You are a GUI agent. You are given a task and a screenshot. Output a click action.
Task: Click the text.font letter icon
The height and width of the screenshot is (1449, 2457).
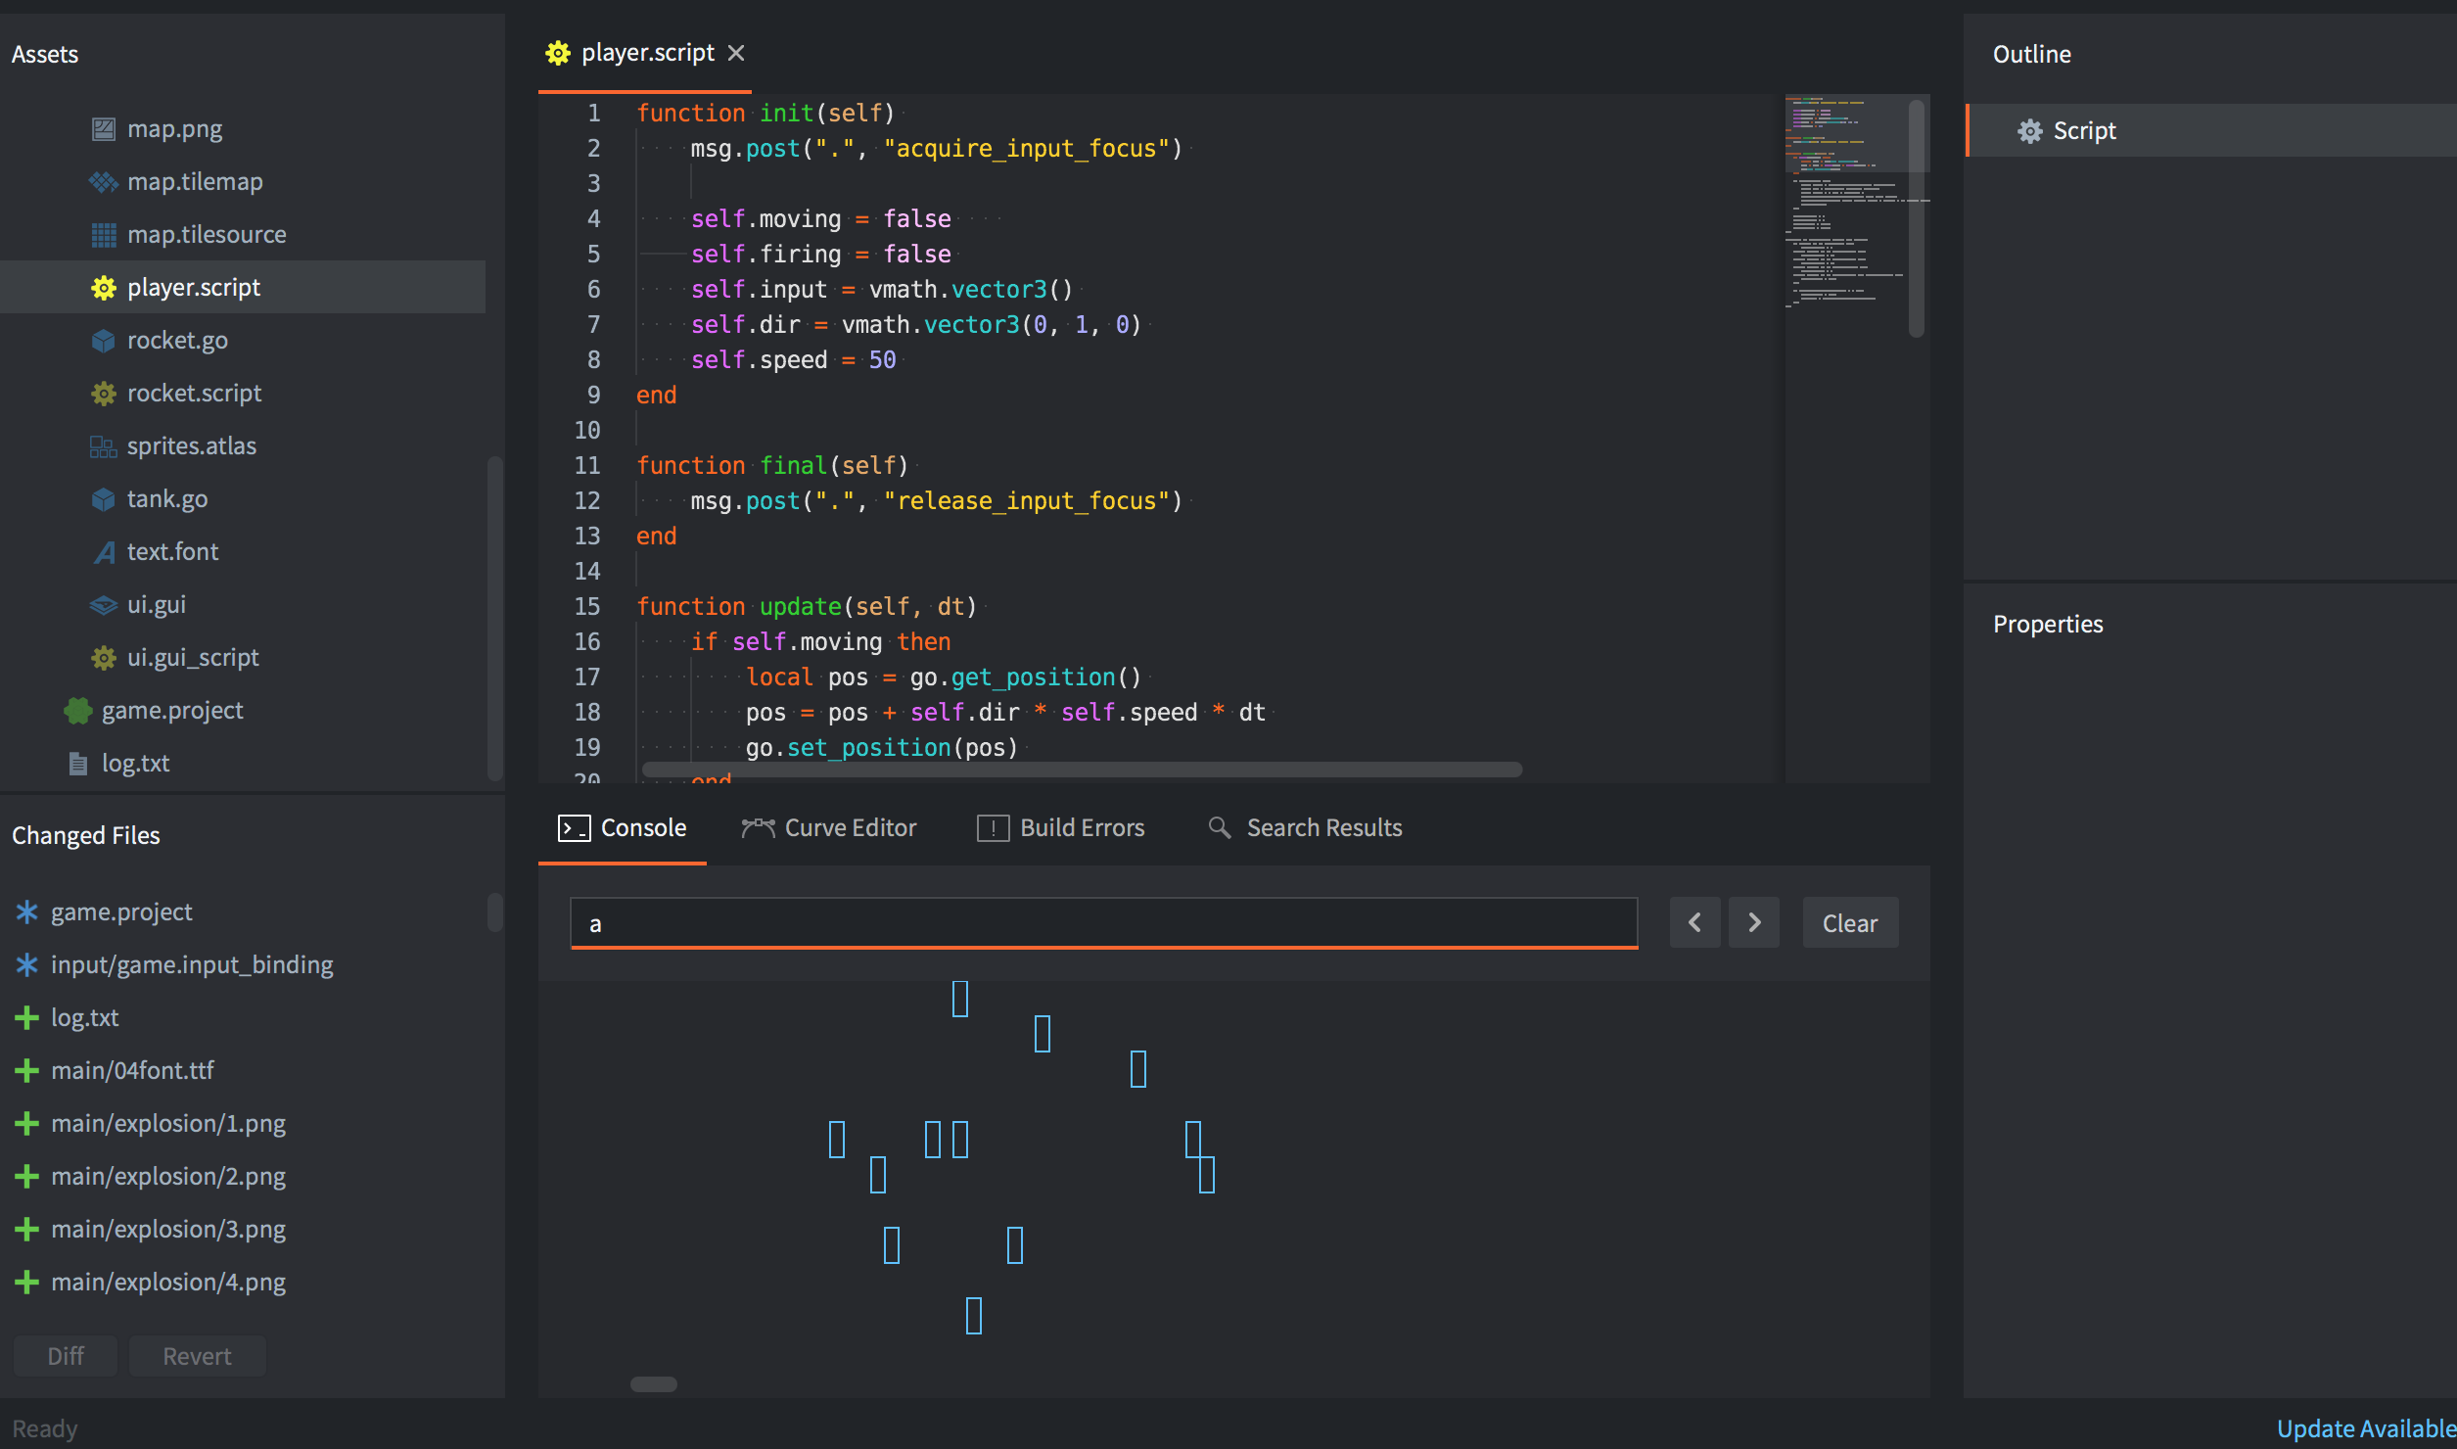pos(104,552)
